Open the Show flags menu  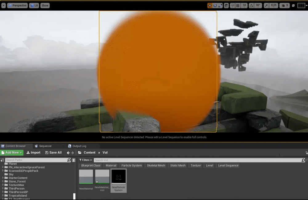tap(45, 6)
